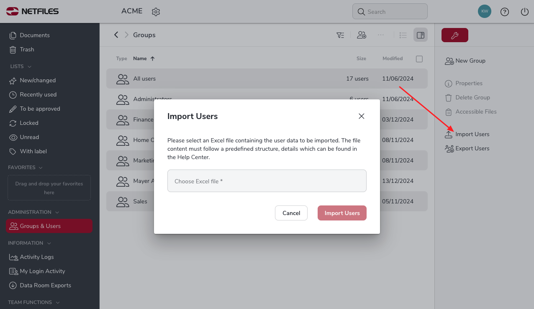The height and width of the screenshot is (309, 534).
Task: Close the Import Users dialog with X
Action: [x=362, y=116]
